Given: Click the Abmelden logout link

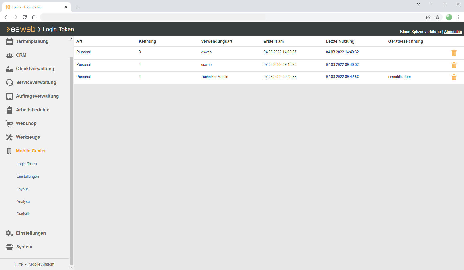Looking at the screenshot, I should click(453, 32).
